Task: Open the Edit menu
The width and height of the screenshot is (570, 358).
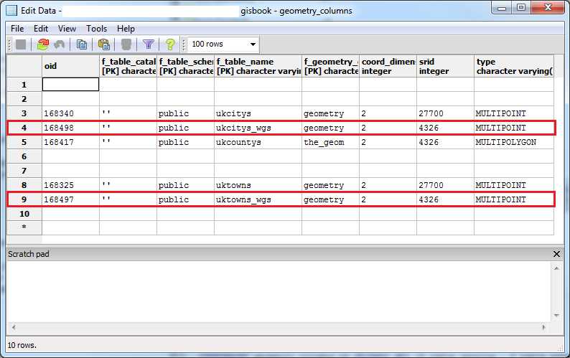Action: 41,29
